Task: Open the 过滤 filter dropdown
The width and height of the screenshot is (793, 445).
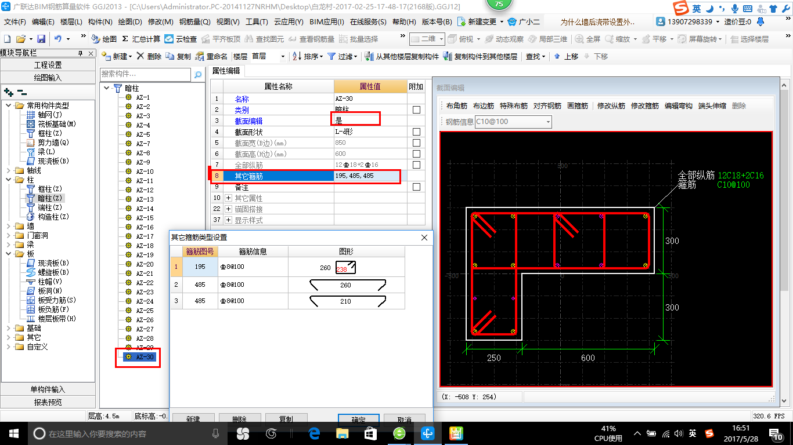Action: (x=355, y=56)
